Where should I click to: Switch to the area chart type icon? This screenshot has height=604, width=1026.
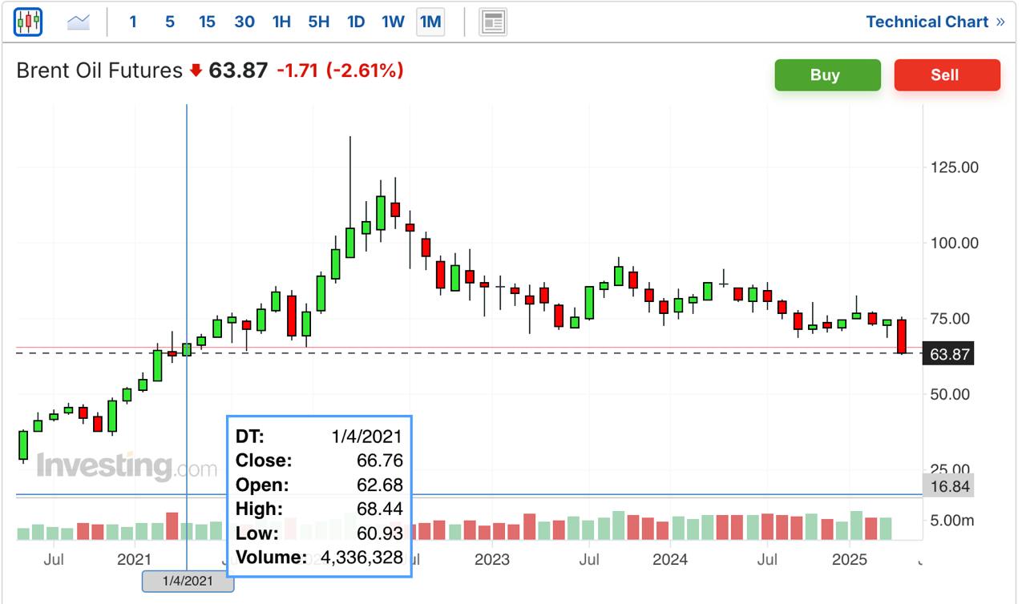click(x=79, y=22)
